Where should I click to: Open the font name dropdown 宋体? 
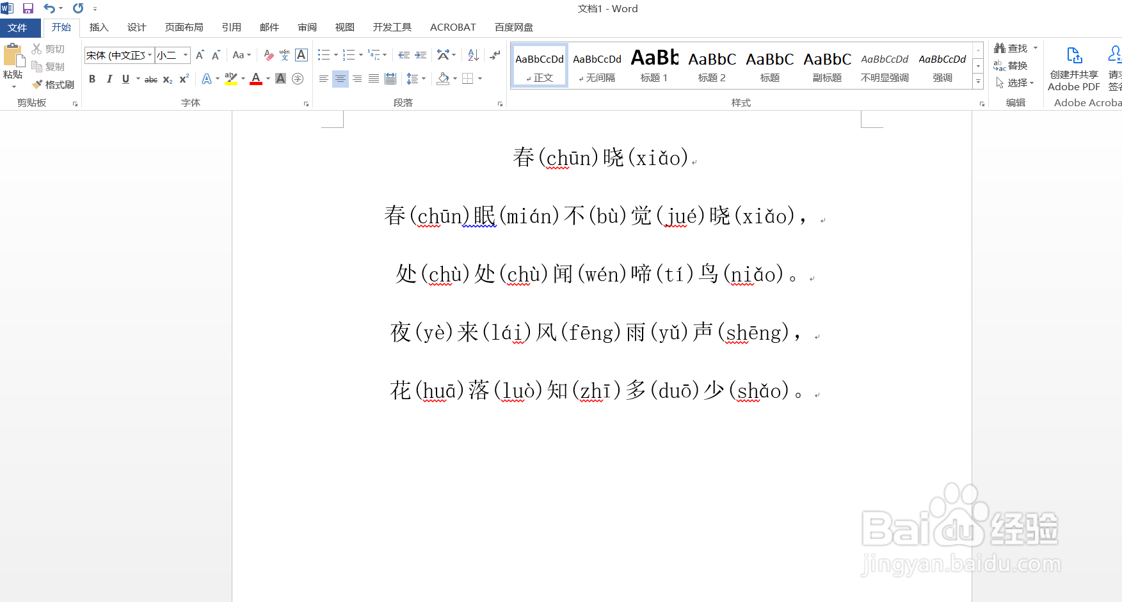pyautogui.click(x=150, y=55)
